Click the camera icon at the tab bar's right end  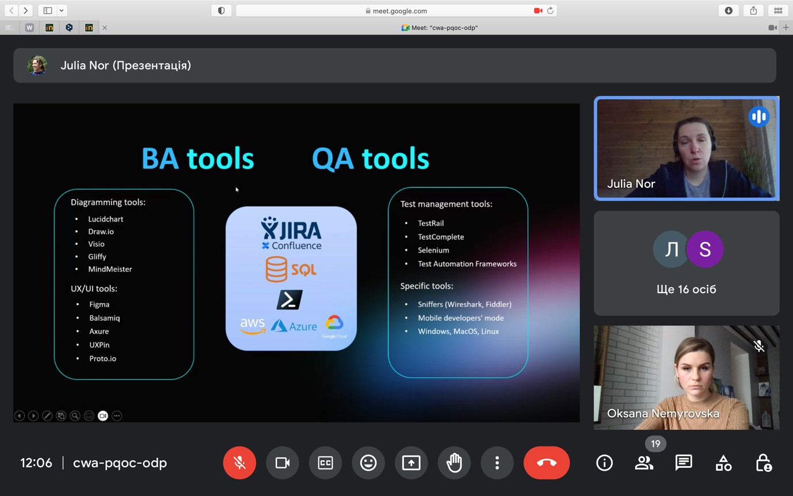point(772,28)
